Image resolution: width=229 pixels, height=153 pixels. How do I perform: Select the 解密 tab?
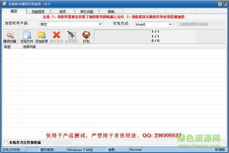[14, 12]
